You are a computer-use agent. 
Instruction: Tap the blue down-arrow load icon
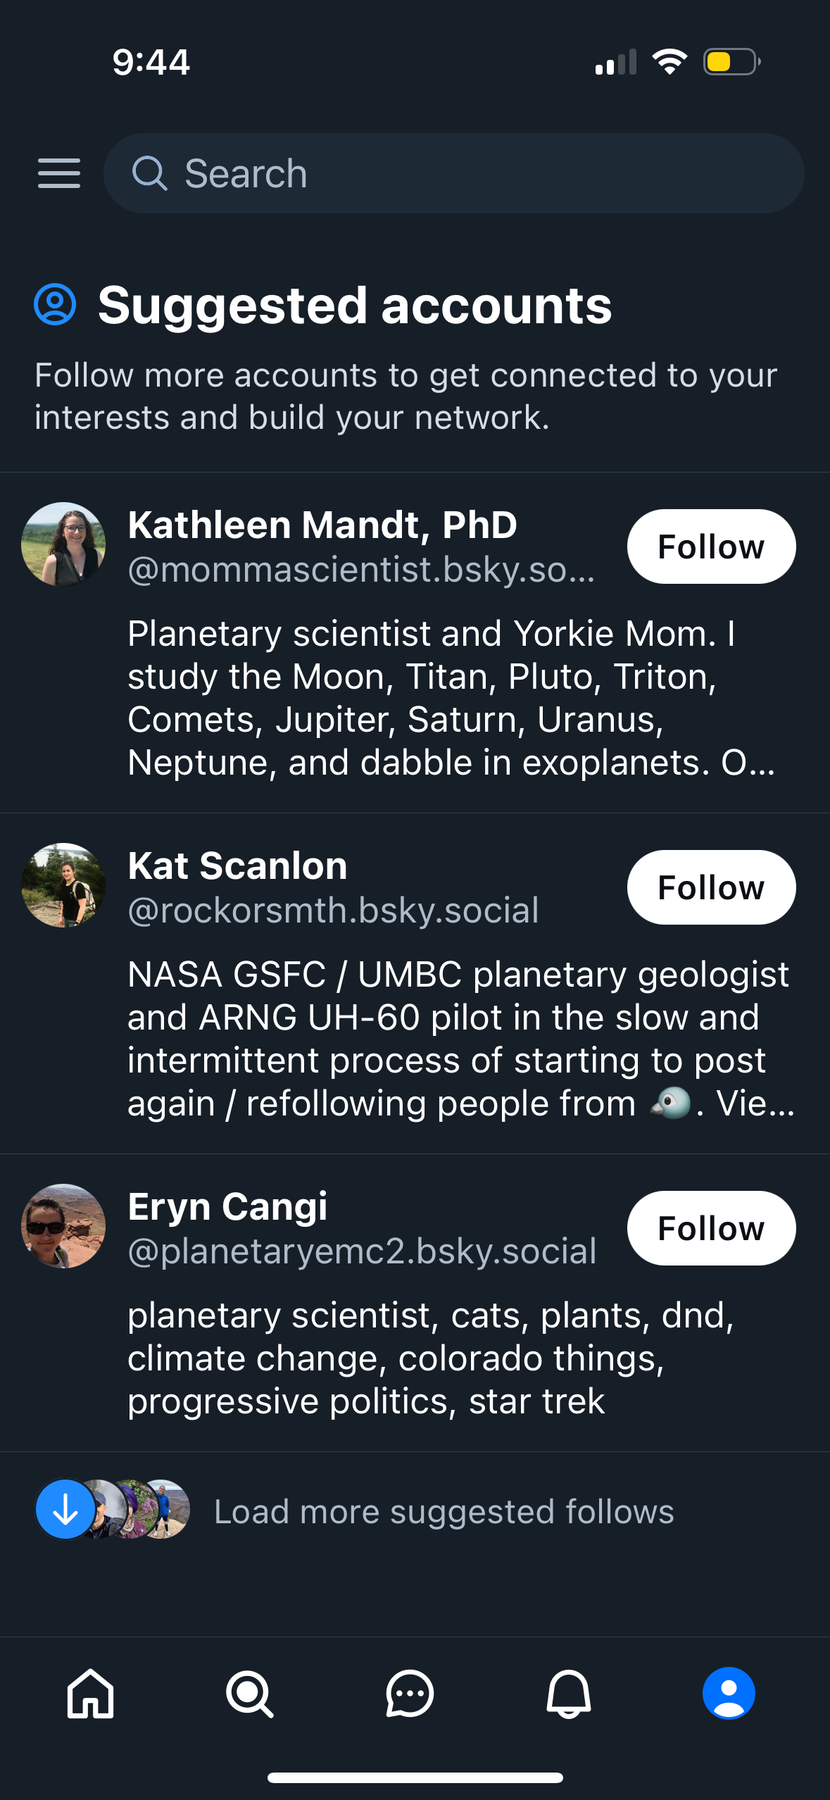pos(65,1508)
